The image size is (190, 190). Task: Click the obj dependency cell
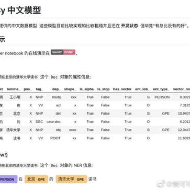coord(58,130)
